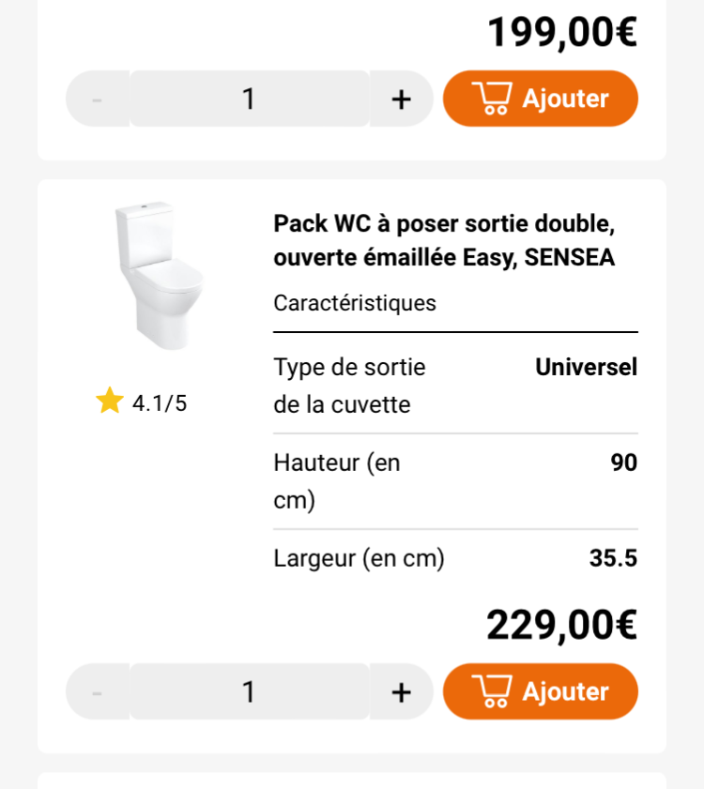Viewport: 704px width, 789px height.
Task: Open the Pack WC à poser product title
Action: click(444, 240)
